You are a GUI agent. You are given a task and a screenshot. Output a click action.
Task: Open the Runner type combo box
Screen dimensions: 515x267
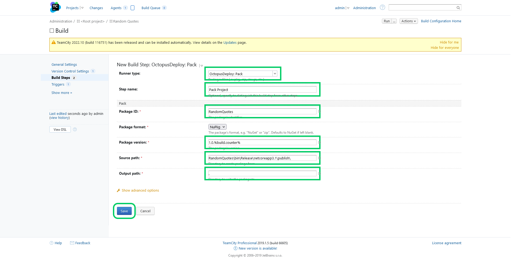243,74
